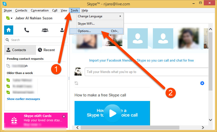
Task: Open the Skype menu
Action: tap(8, 10)
